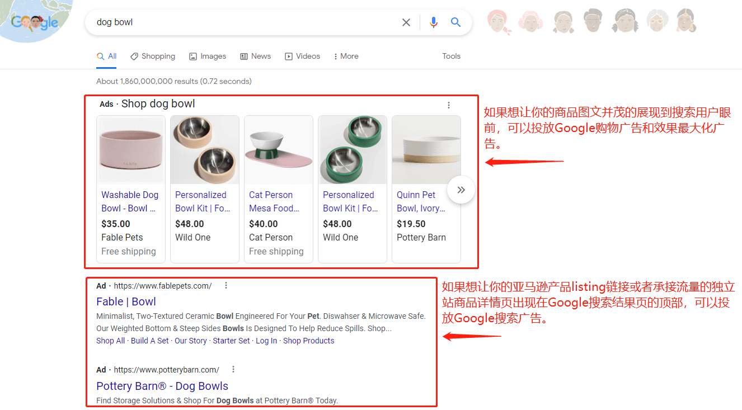The height and width of the screenshot is (410, 742).
Task: Click the blue search magnifier icon
Action: coord(455,22)
